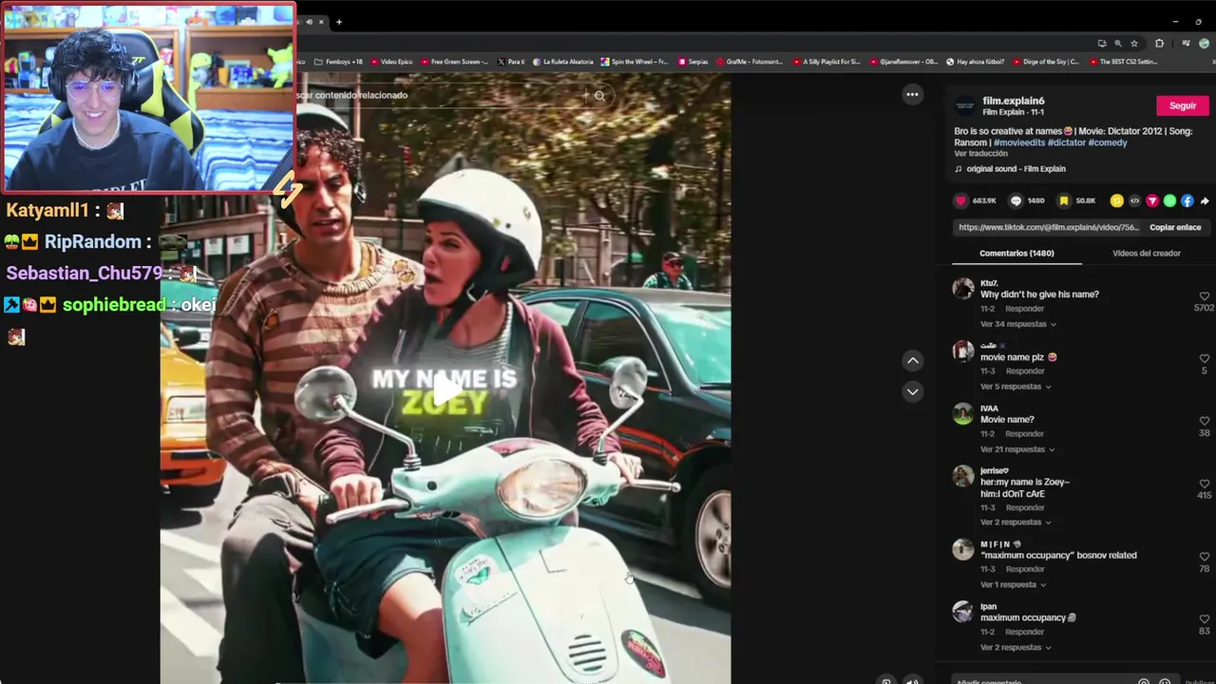Open the three-dot more options menu
This screenshot has height=684, width=1216.
912,94
